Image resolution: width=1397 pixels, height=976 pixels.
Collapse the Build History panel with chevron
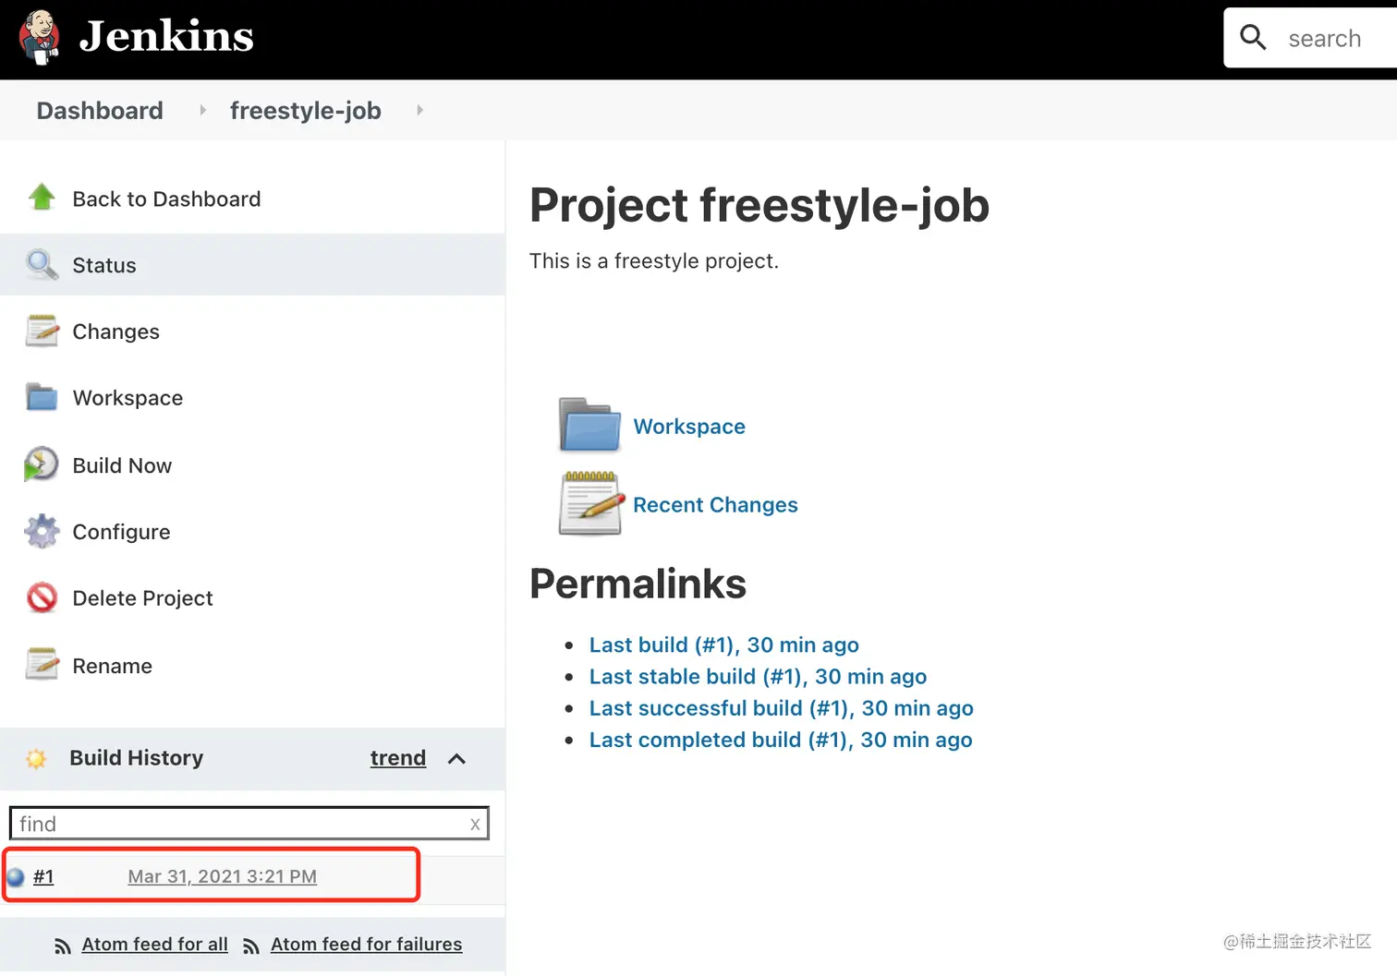pyautogui.click(x=456, y=759)
